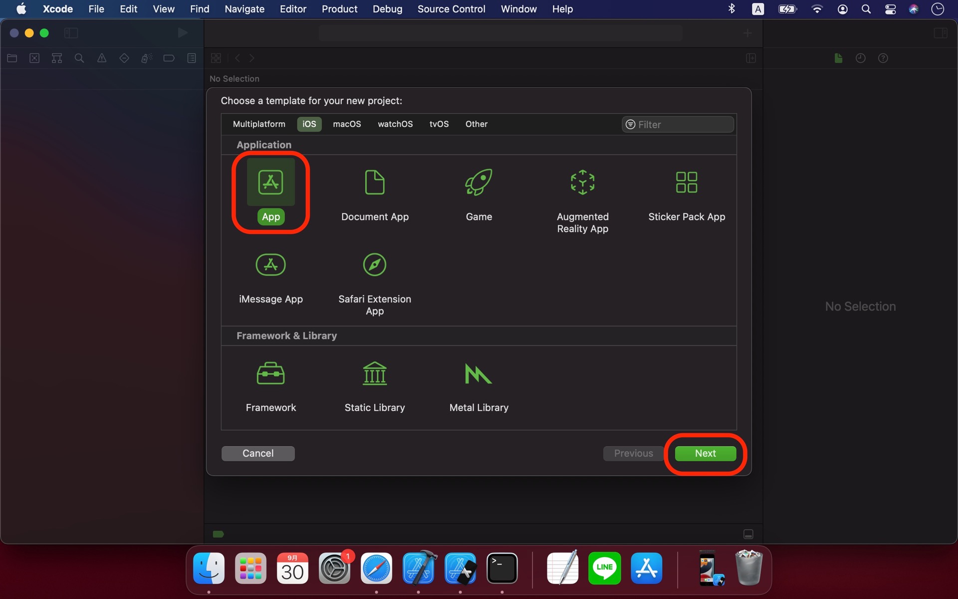The height and width of the screenshot is (599, 958).
Task: Click the related items grid icon
Action: (x=216, y=58)
